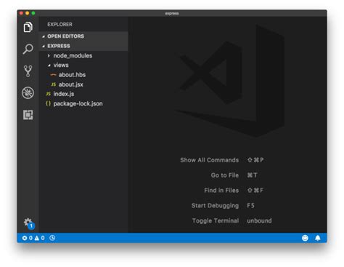Image resolution: width=344 pixels, height=267 pixels.
Task: Select the views folder
Action: pyautogui.click(x=61, y=65)
